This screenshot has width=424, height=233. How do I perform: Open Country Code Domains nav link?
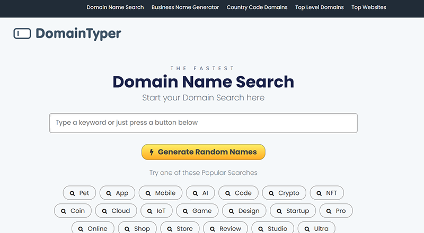[x=257, y=7]
